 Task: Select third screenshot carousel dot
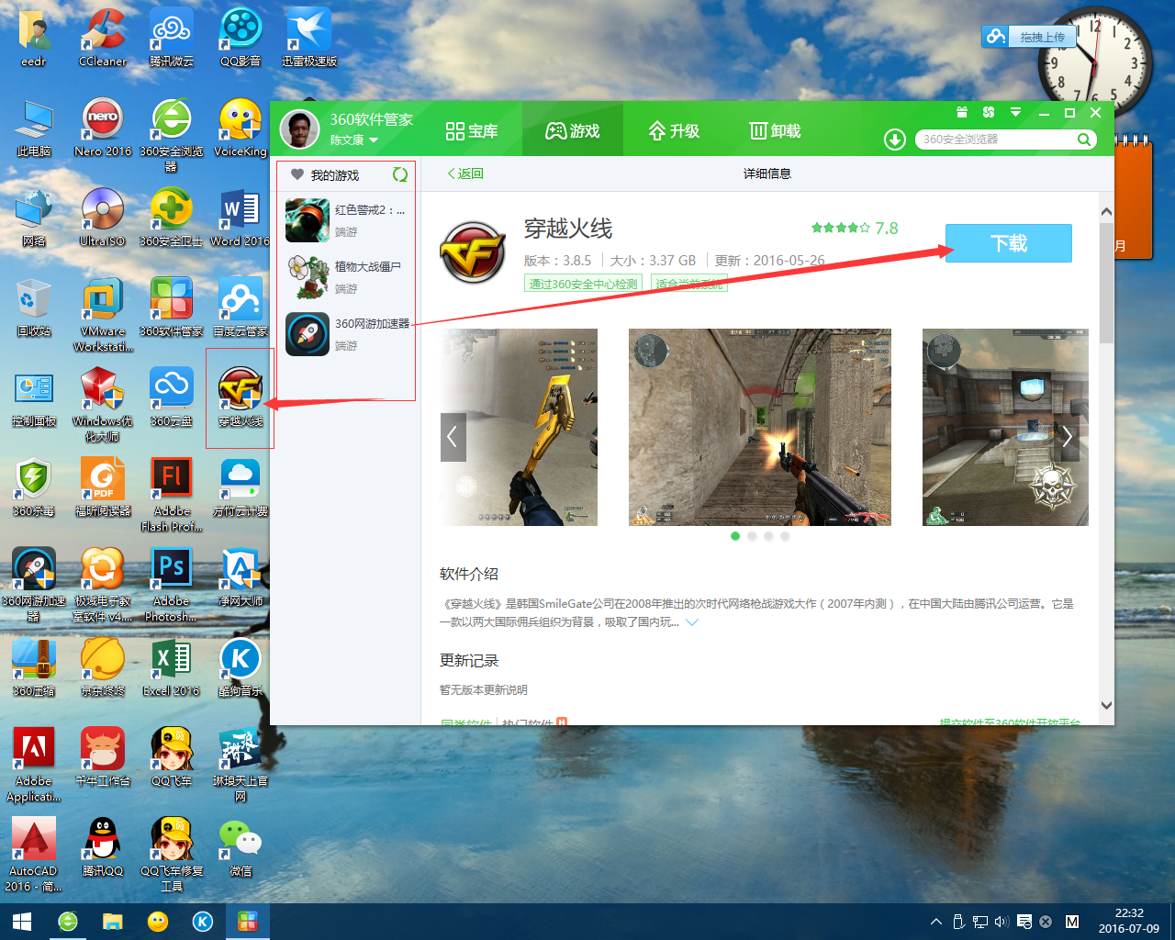pyautogui.click(x=768, y=536)
